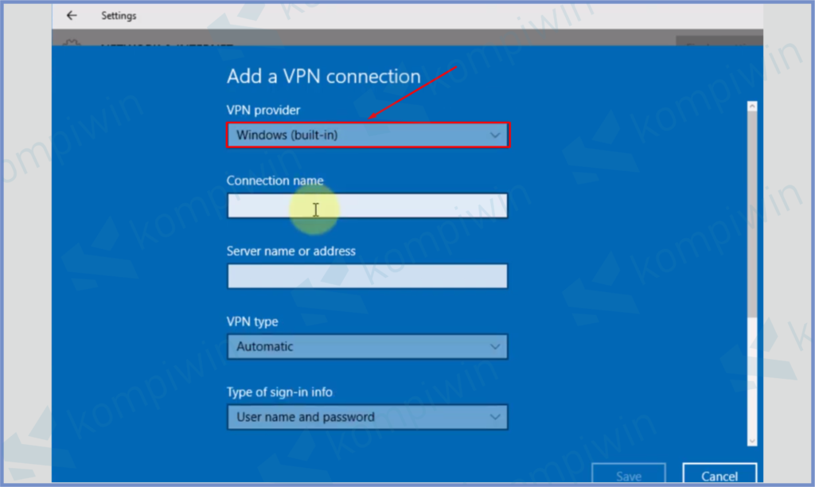The width and height of the screenshot is (815, 487).
Task: Click the Settings window title text
Action: pyautogui.click(x=119, y=16)
